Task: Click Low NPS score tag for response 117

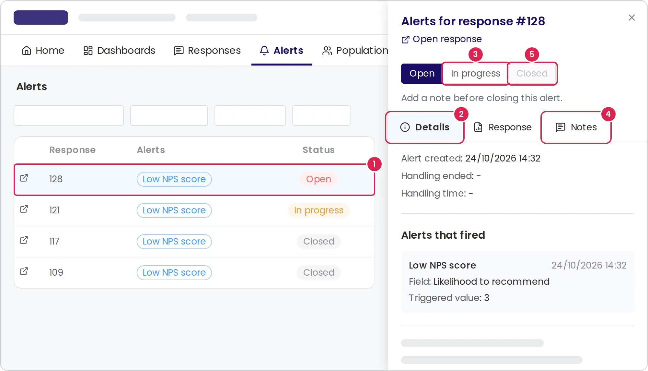Action: coord(174,242)
